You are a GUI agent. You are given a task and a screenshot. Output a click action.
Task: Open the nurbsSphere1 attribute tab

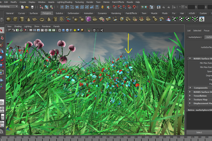(195, 37)
